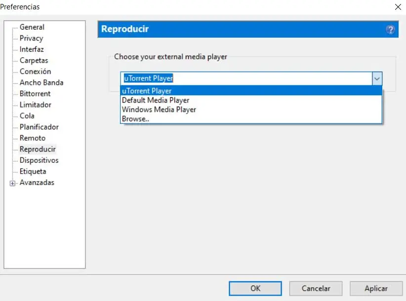406x301 pixels.
Task: Expand the Avanzadas tree node
Action: click(12, 184)
